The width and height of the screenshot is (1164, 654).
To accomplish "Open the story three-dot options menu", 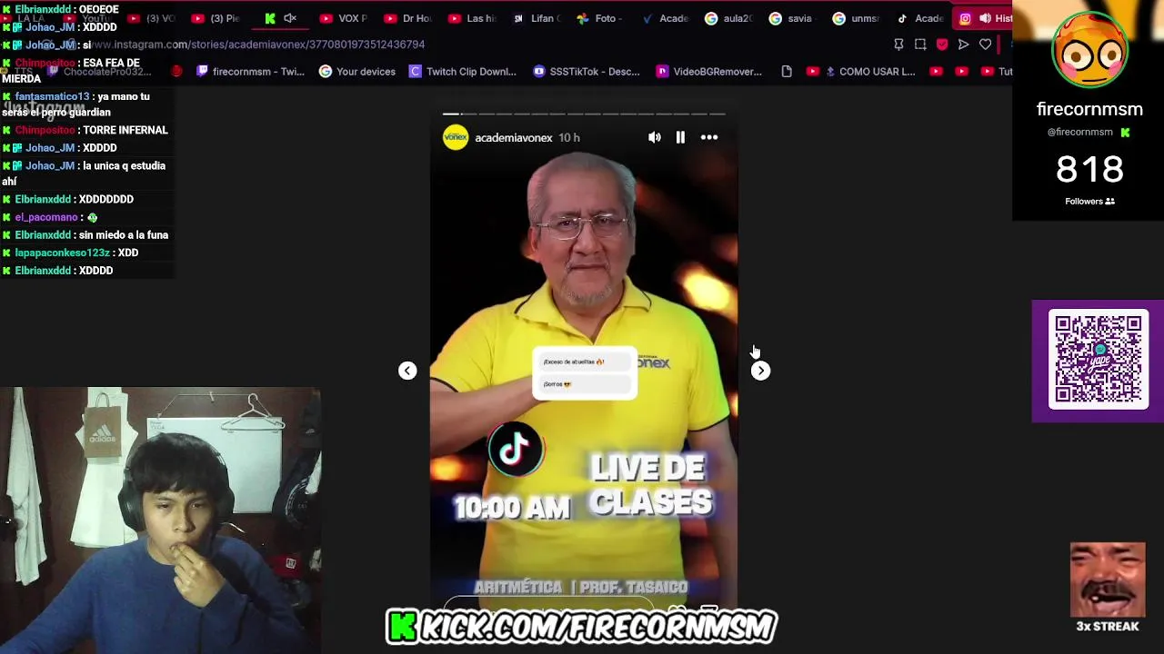I will pos(709,137).
